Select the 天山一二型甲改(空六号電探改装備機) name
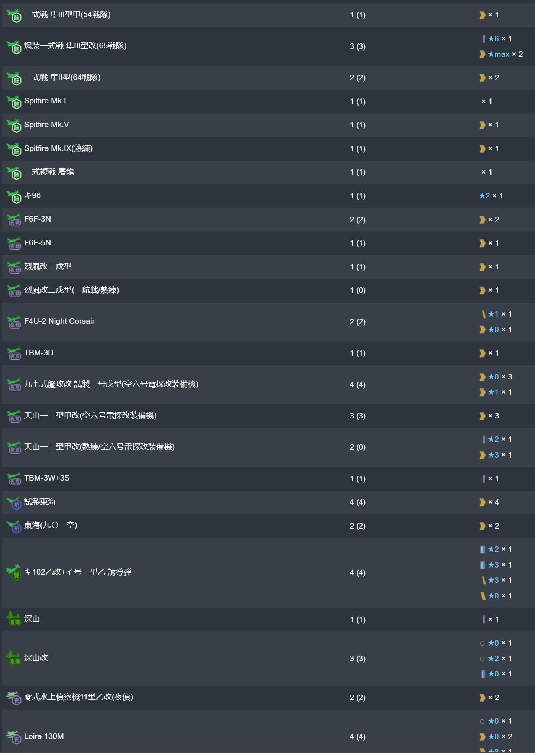The image size is (535, 753). tap(90, 416)
